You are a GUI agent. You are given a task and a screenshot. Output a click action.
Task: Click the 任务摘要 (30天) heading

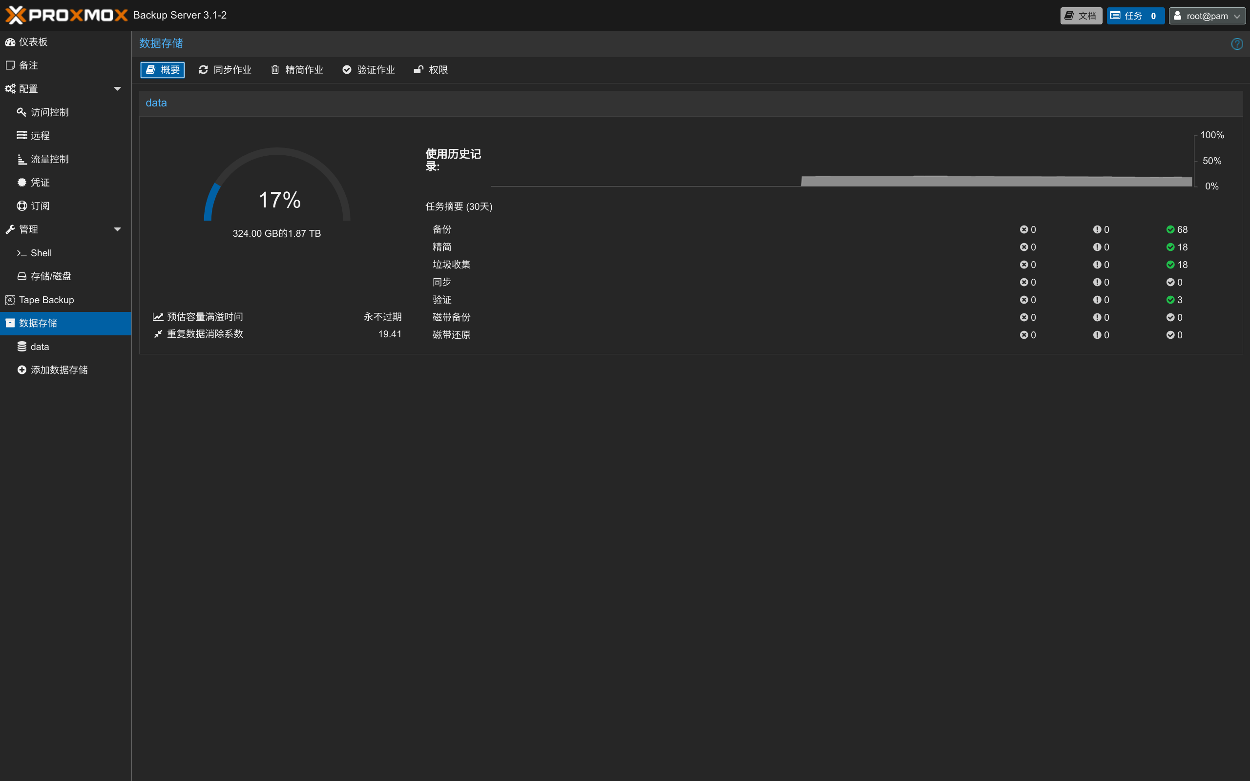pyautogui.click(x=458, y=206)
